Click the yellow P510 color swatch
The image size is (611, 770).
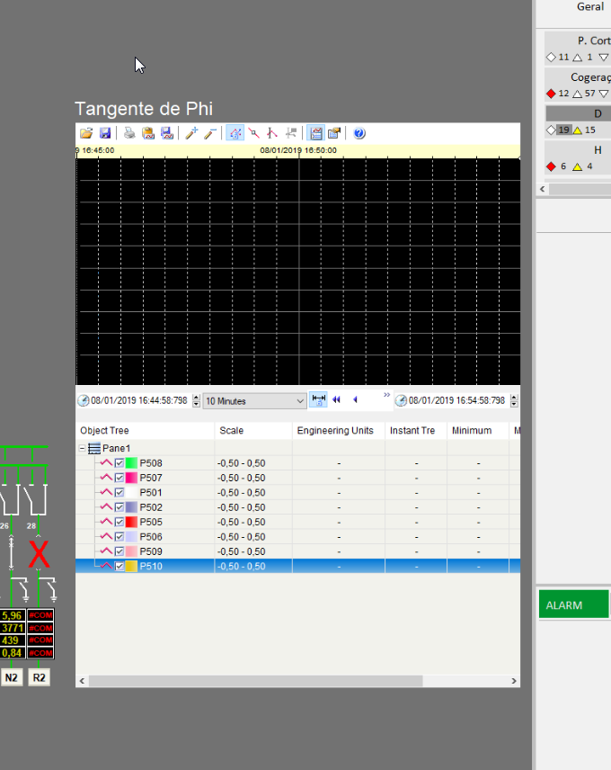click(131, 566)
